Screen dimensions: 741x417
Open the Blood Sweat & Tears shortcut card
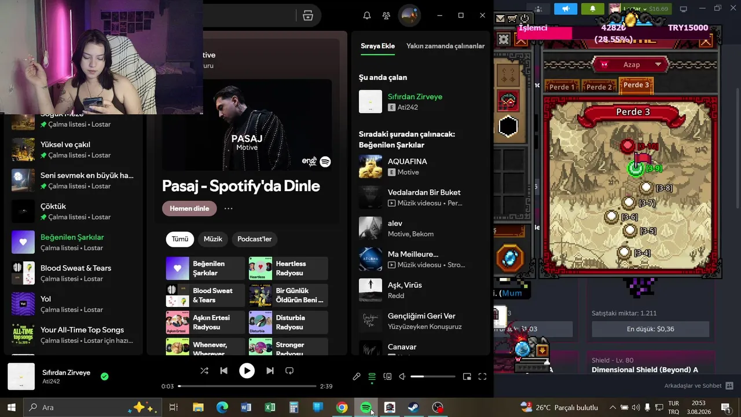(x=206, y=295)
